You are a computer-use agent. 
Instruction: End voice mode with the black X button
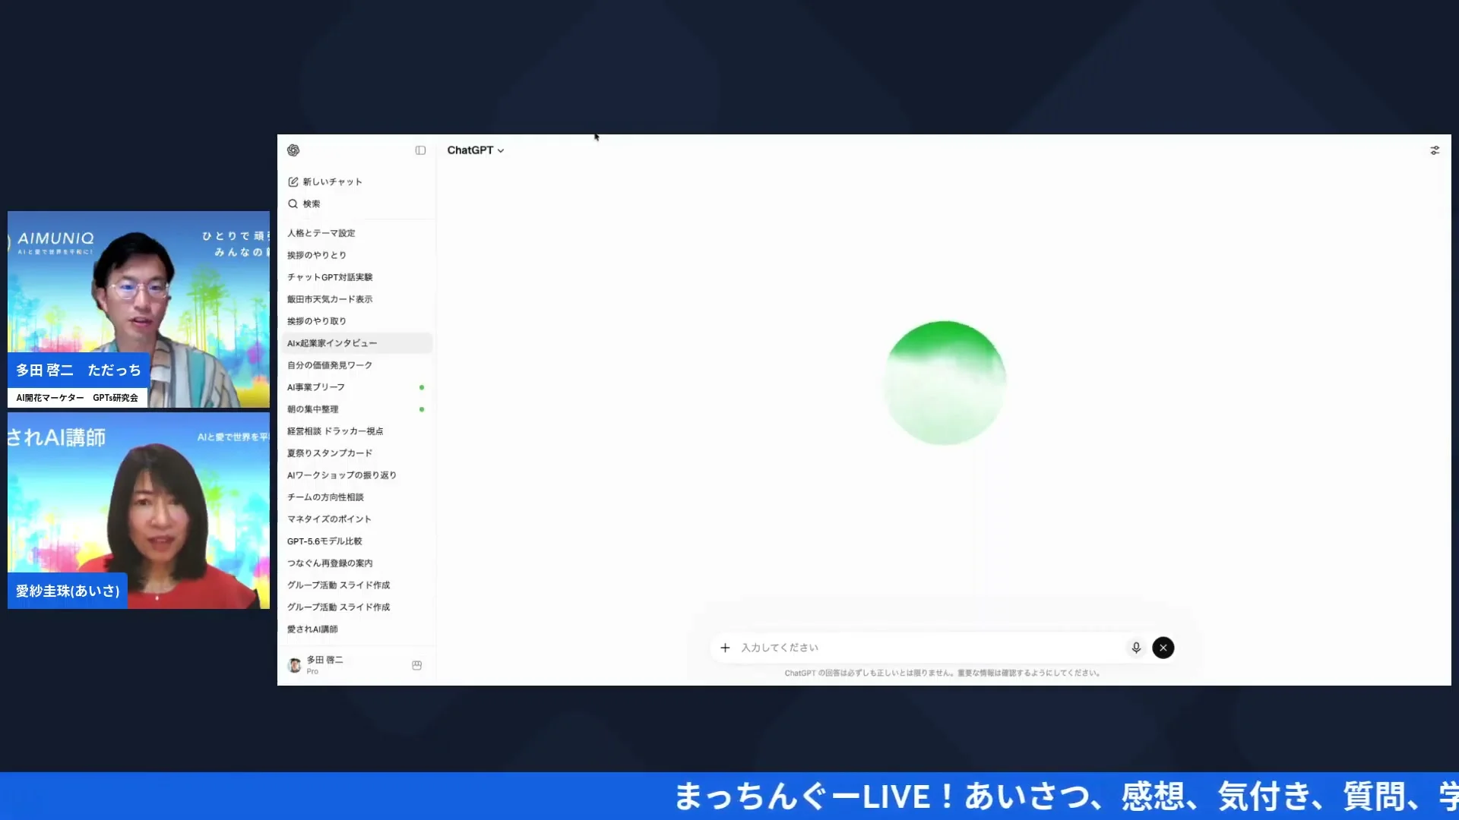[1163, 648]
